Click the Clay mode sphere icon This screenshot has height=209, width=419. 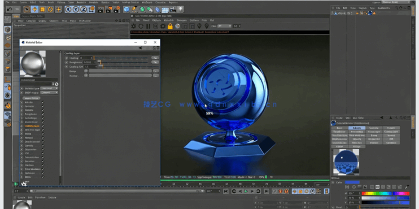(177, 26)
